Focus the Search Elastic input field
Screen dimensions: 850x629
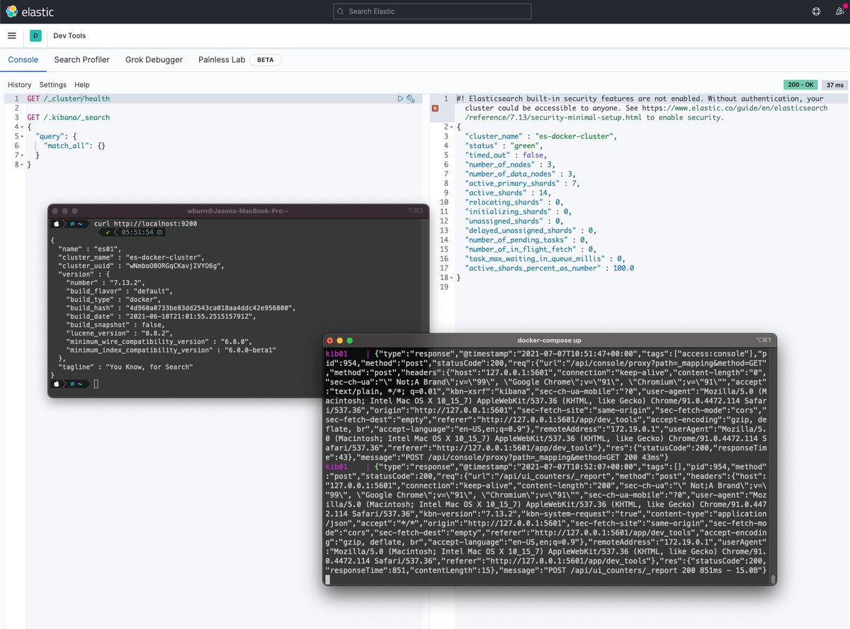pyautogui.click(x=432, y=11)
